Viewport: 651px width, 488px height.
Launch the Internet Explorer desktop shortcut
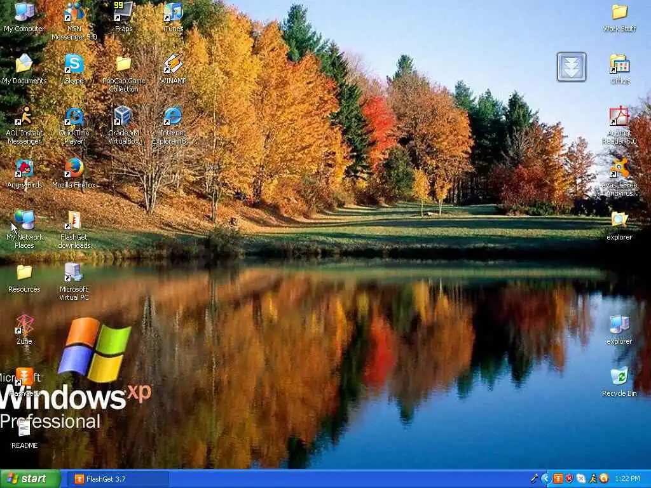tap(172, 125)
